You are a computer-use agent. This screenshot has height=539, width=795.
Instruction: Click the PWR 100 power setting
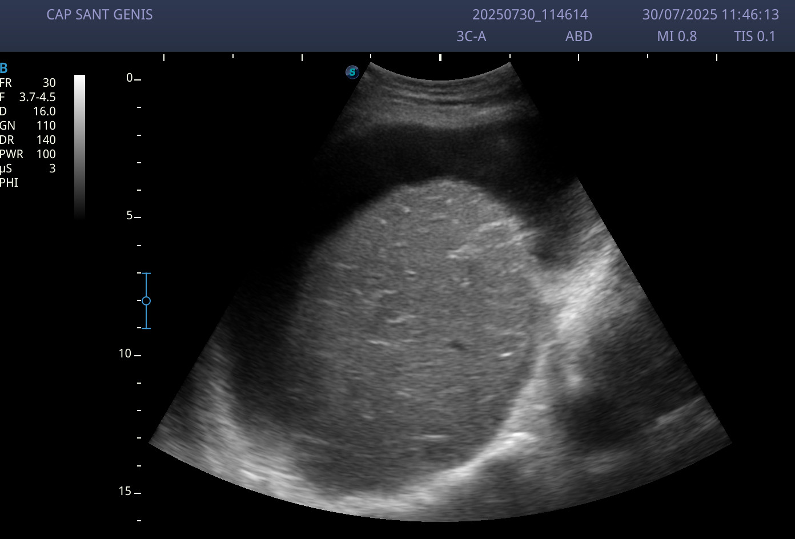click(28, 154)
